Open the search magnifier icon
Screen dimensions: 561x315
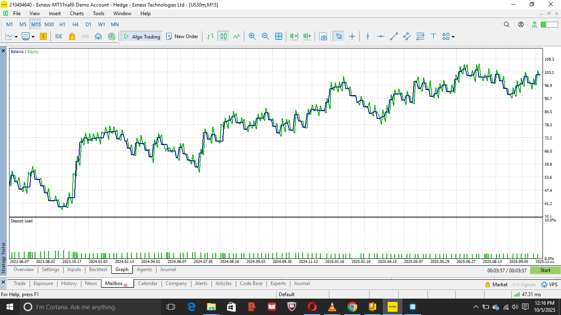point(506,25)
